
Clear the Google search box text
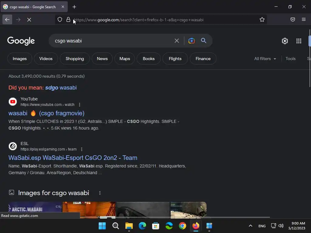[177, 41]
